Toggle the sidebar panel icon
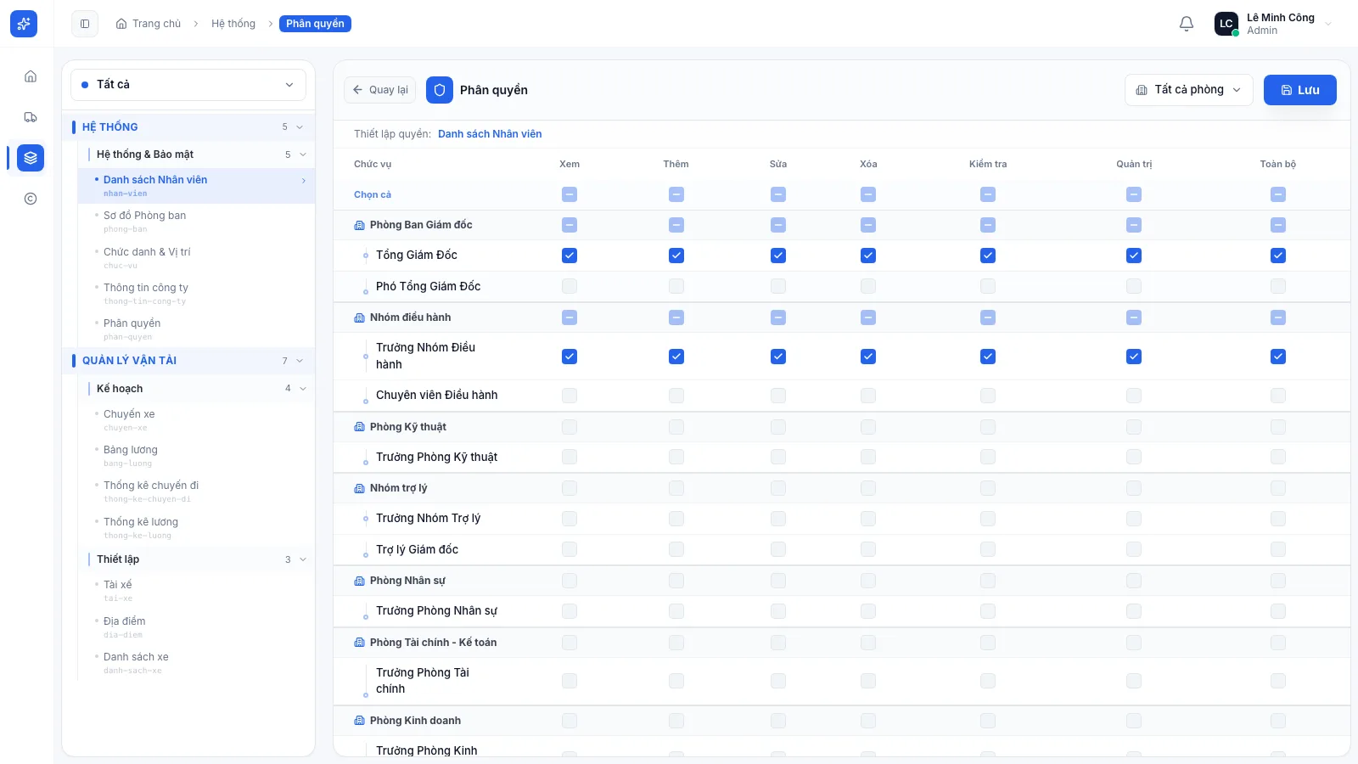The height and width of the screenshot is (764, 1358). point(85,24)
